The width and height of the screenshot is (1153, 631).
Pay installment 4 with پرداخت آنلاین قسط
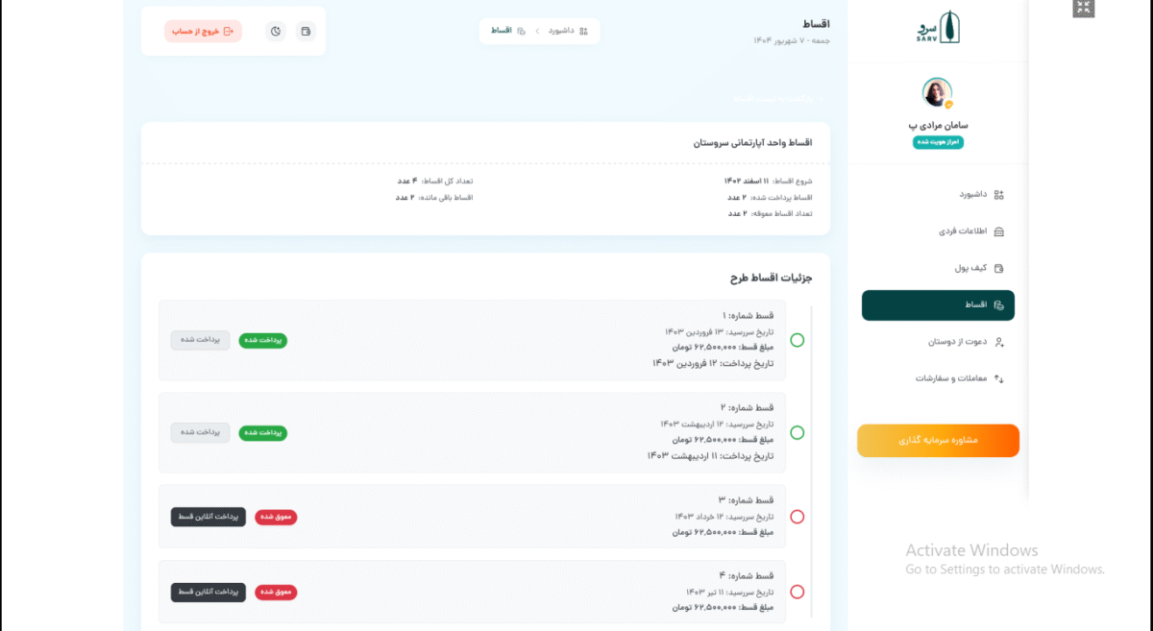(209, 592)
